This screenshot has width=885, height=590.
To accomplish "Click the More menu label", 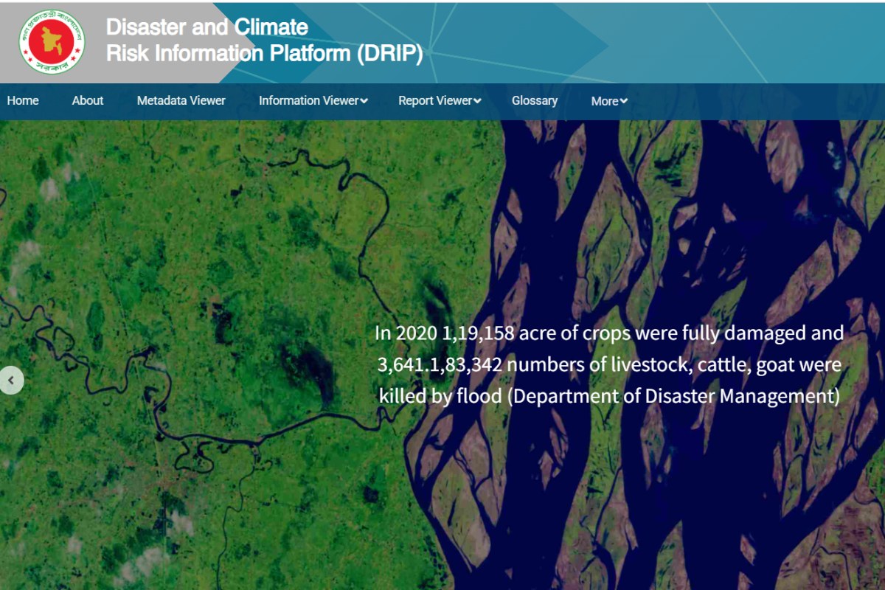I will [x=605, y=101].
